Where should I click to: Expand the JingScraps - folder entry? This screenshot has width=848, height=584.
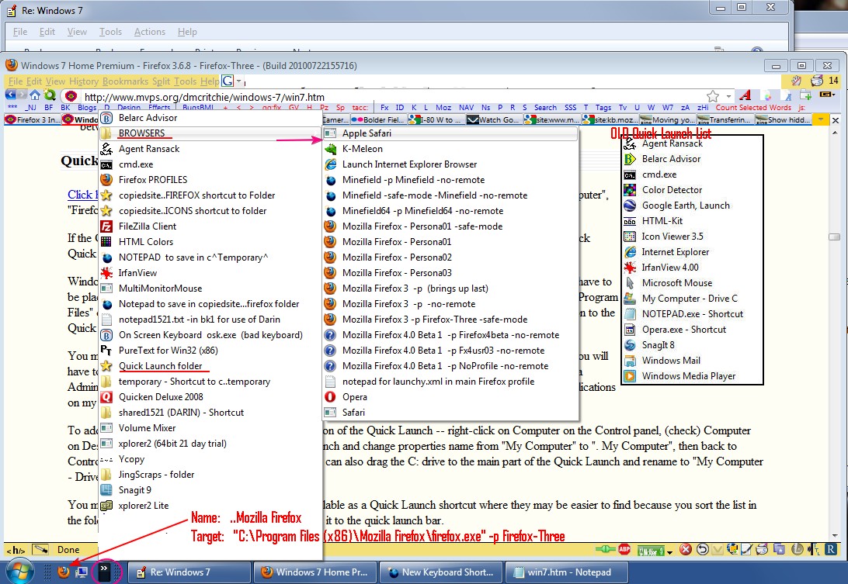click(x=210, y=475)
